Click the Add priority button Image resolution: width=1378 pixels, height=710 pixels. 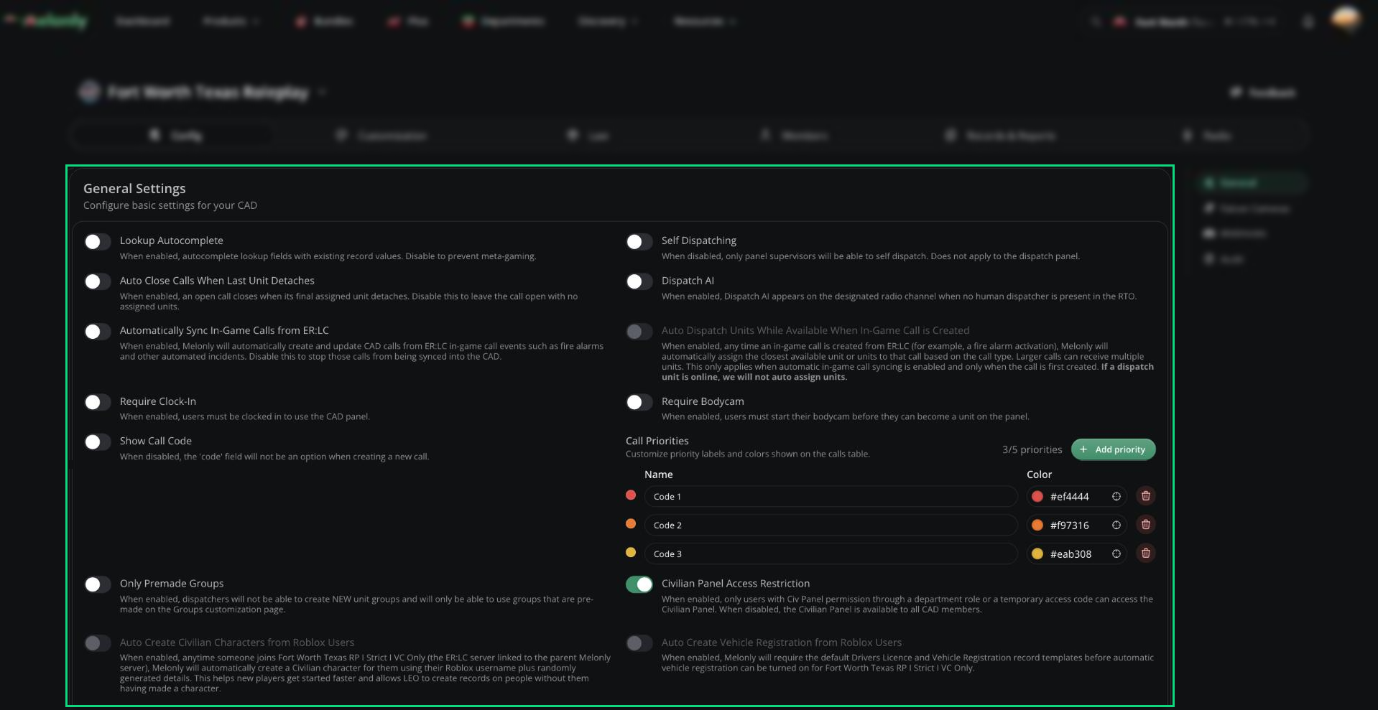tap(1113, 449)
